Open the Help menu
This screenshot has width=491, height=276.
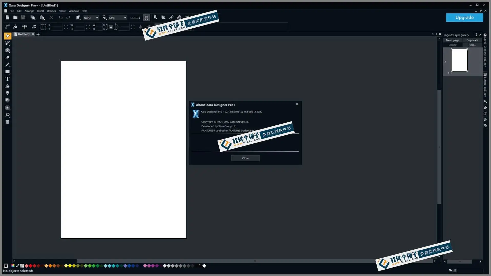[x=84, y=11]
